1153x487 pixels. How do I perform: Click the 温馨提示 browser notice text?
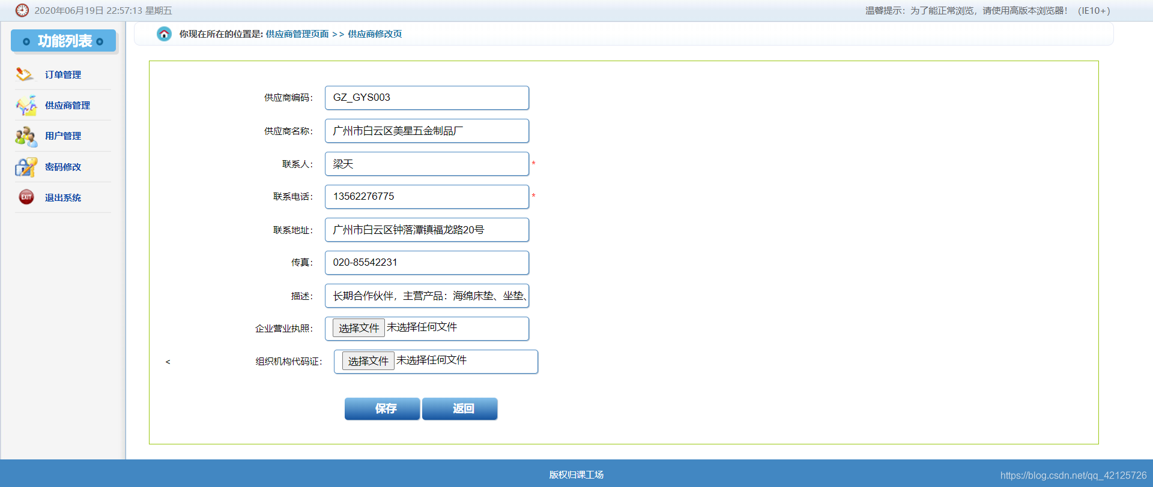(987, 11)
